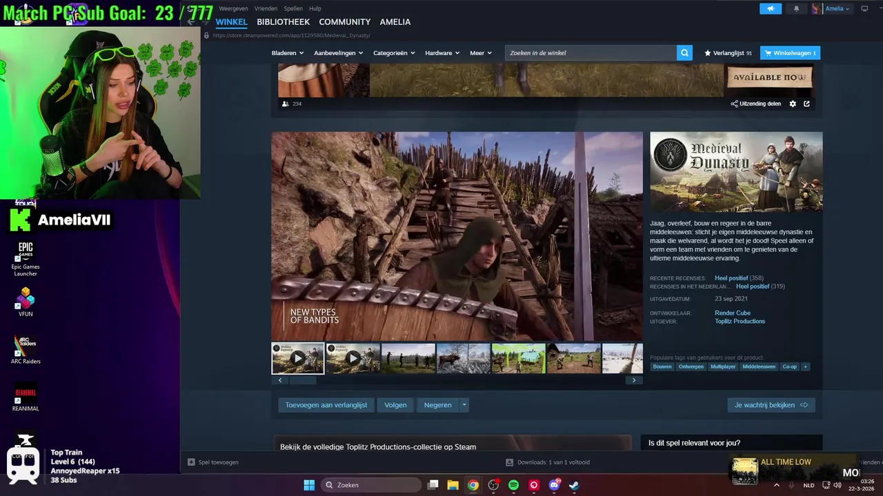Open Task View on the taskbar
The image size is (883, 496).
[433, 485]
